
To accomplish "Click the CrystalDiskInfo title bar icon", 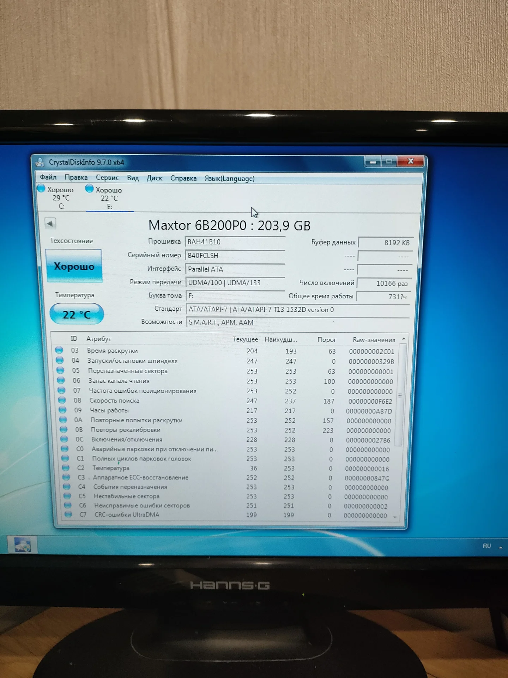I will [40, 162].
